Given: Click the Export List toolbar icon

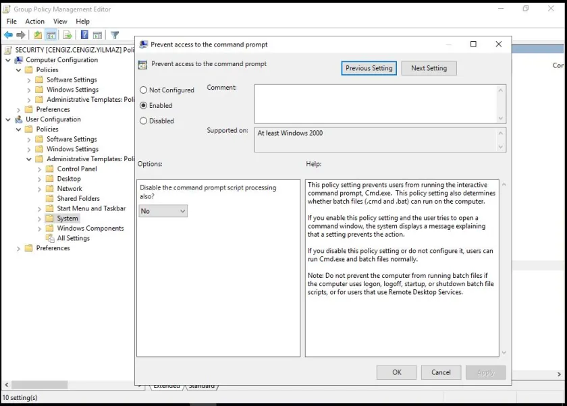Looking at the screenshot, I should click(67, 35).
